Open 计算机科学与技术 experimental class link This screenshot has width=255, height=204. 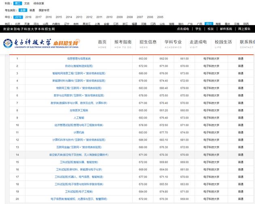[x=79, y=140]
